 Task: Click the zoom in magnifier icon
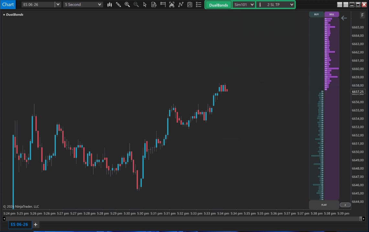pyautogui.click(x=127, y=5)
